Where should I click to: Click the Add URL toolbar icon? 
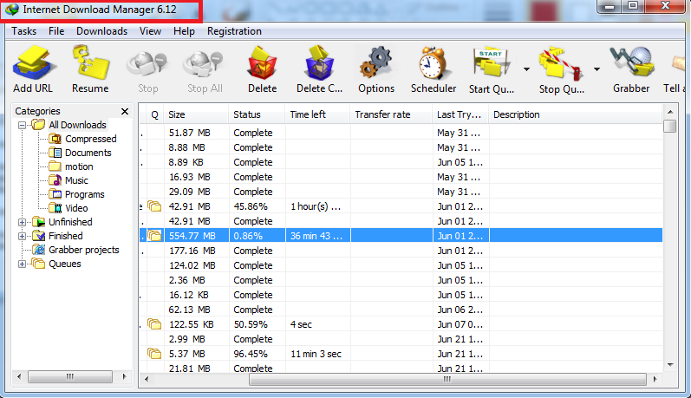coord(34,69)
